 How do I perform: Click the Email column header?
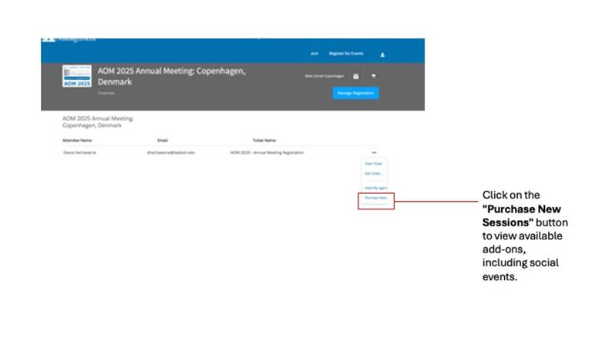pyautogui.click(x=163, y=140)
